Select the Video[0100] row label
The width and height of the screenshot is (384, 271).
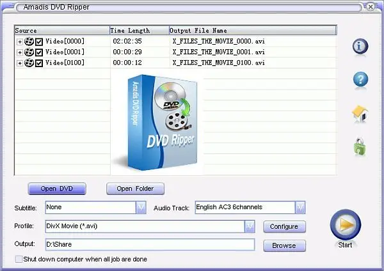[65, 63]
